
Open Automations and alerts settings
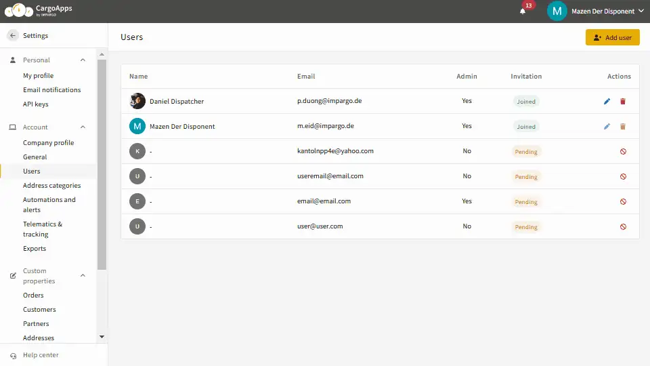point(49,205)
